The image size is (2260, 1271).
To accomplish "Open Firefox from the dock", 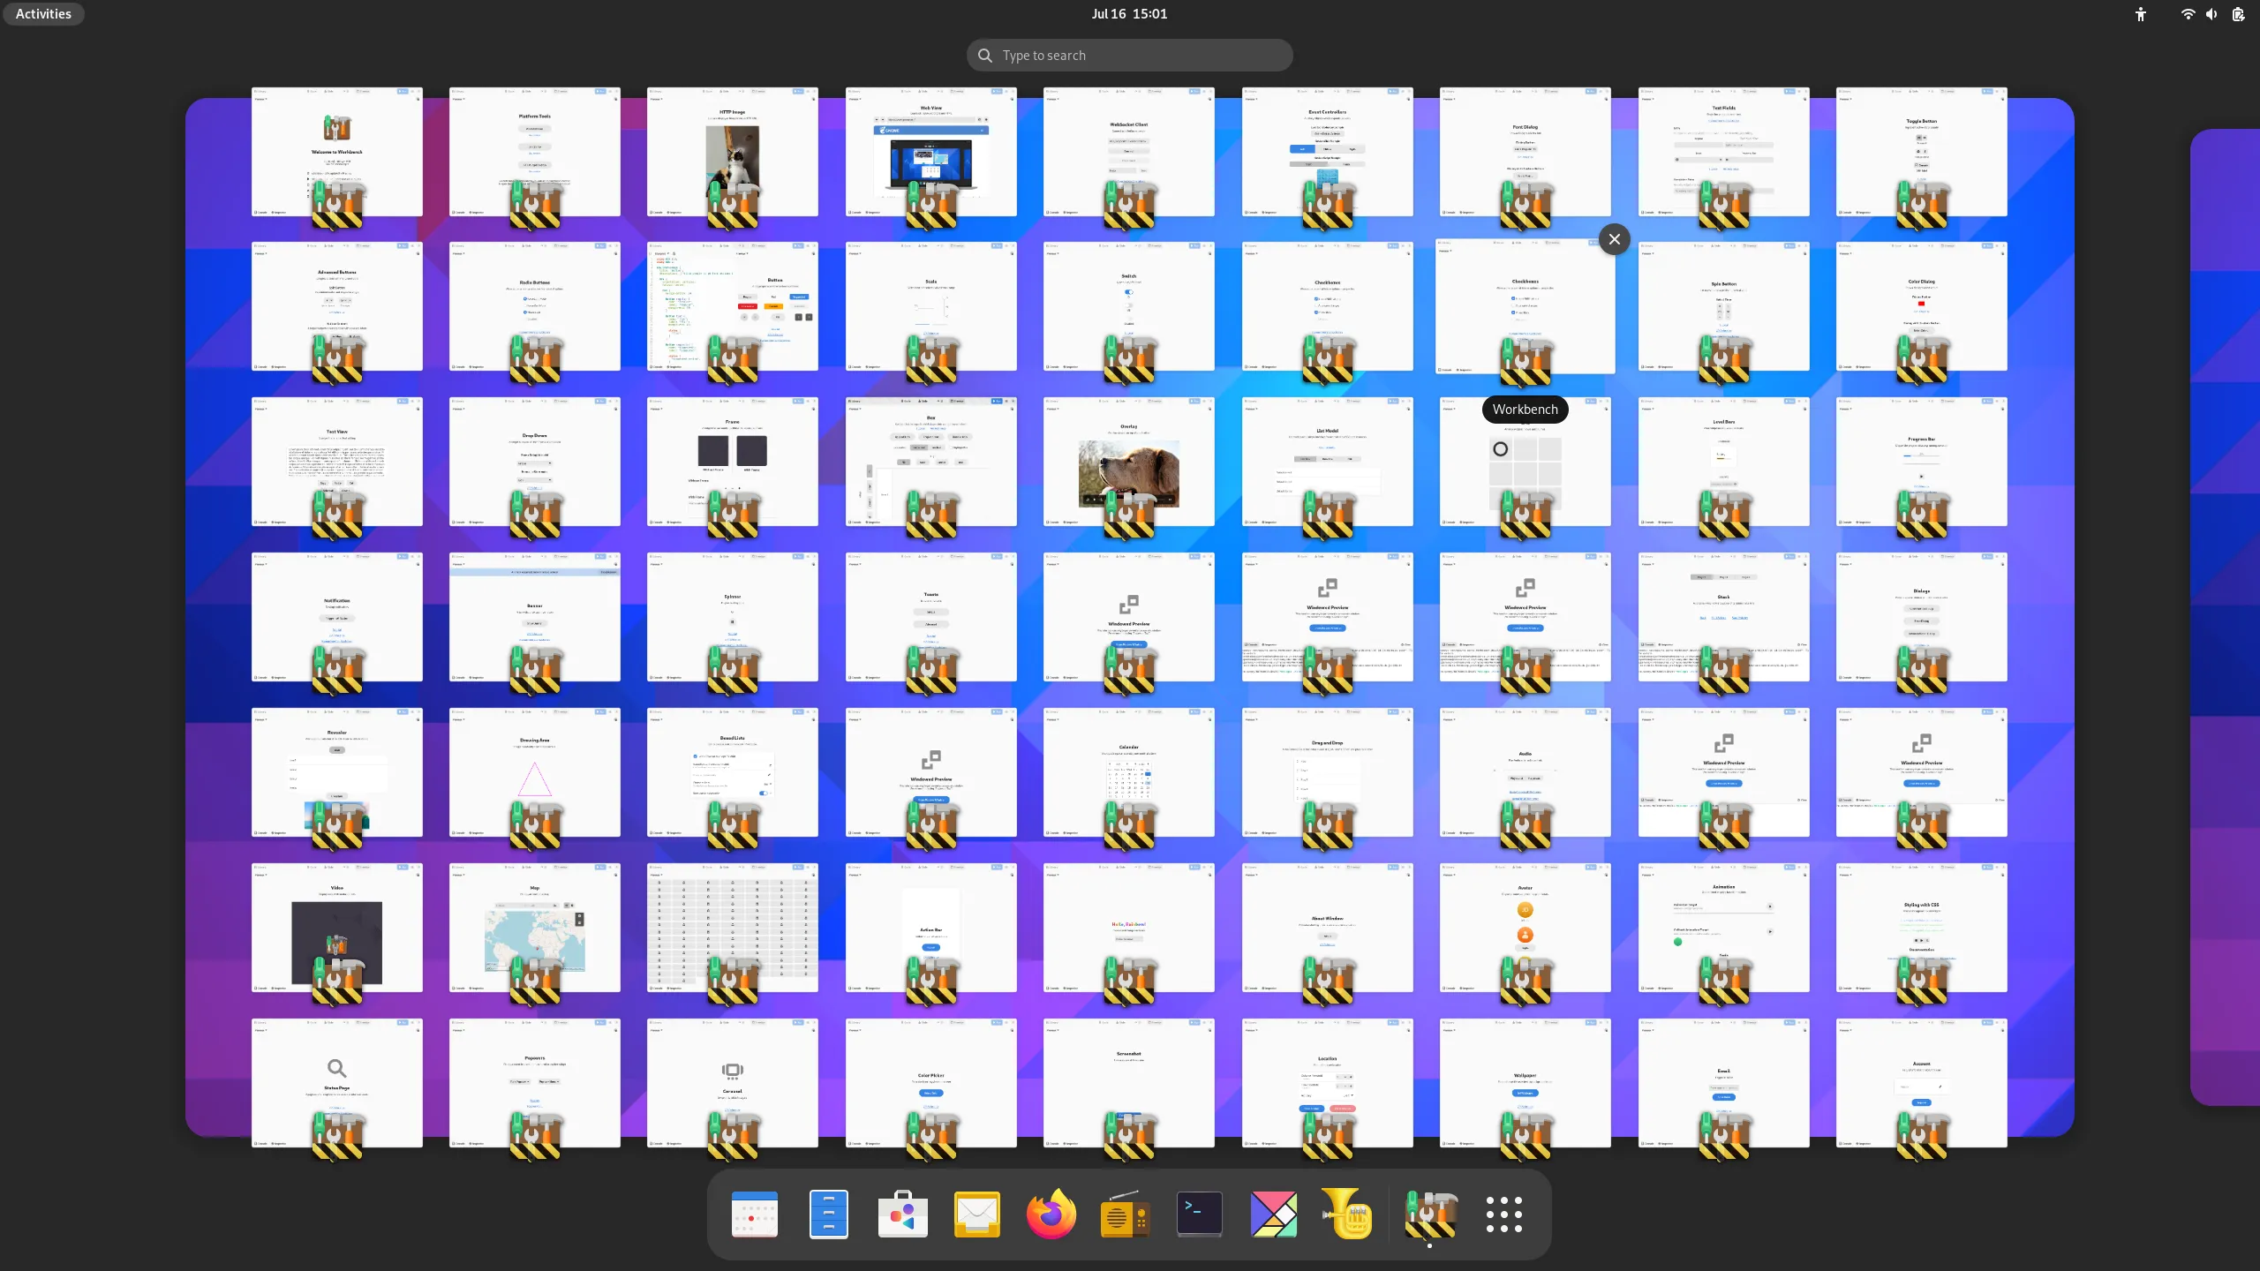I will (x=1051, y=1215).
